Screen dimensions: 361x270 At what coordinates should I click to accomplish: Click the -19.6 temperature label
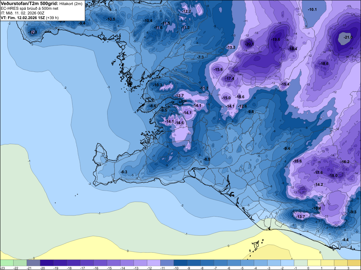[x=275, y=39]
